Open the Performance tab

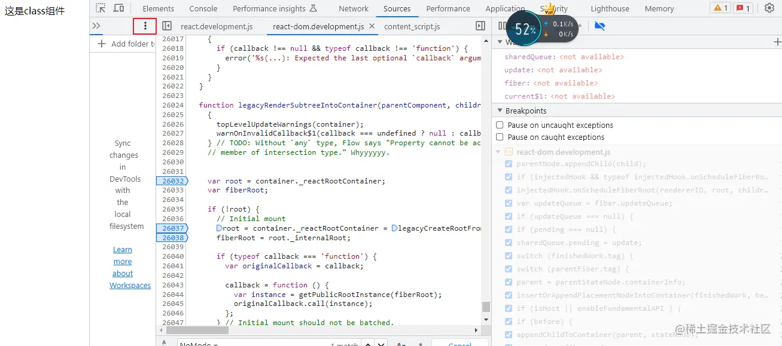coord(448,8)
